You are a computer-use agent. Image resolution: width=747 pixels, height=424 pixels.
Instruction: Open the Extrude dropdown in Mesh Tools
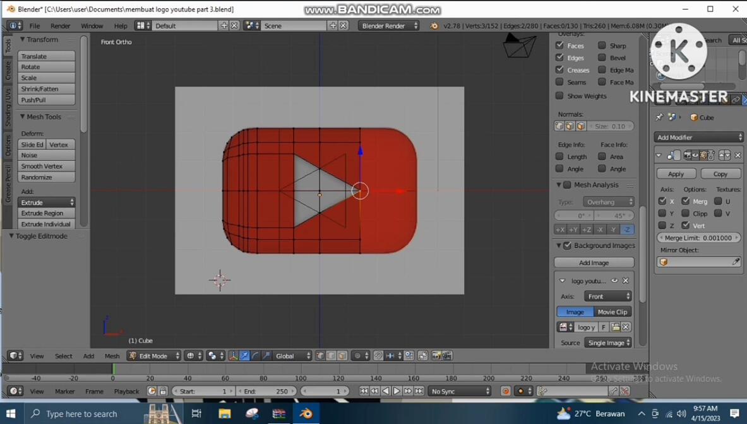coord(46,203)
